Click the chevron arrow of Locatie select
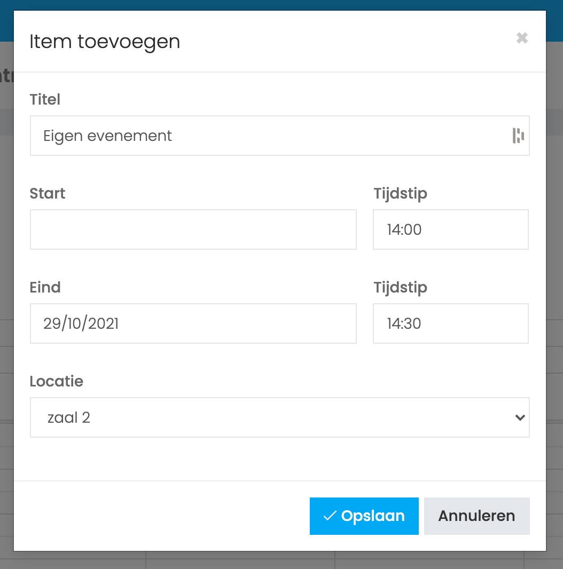Screen dimensions: 563x569 520,418
